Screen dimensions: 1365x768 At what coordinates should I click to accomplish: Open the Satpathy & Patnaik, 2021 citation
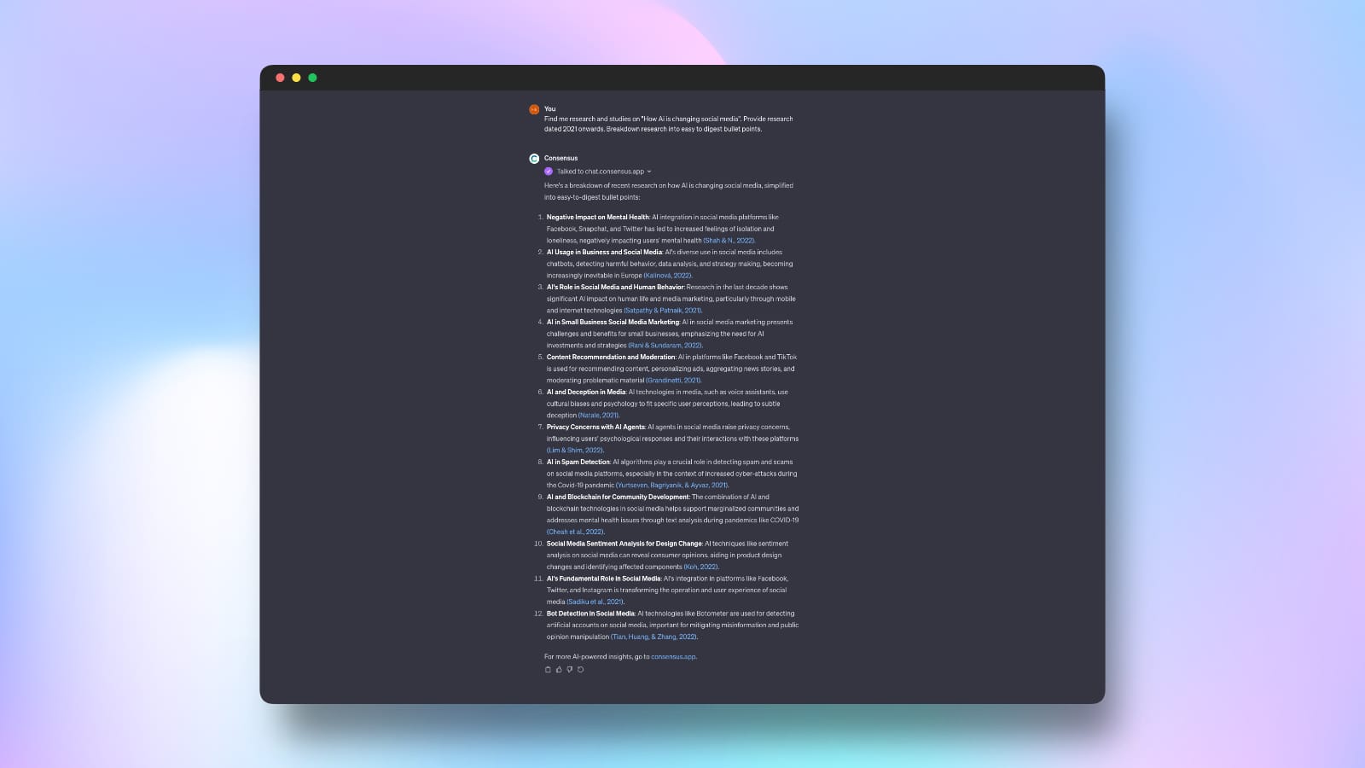coord(663,311)
